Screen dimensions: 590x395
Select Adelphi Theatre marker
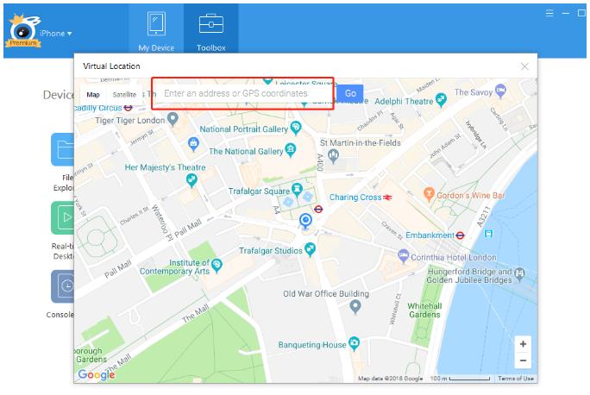441,99
